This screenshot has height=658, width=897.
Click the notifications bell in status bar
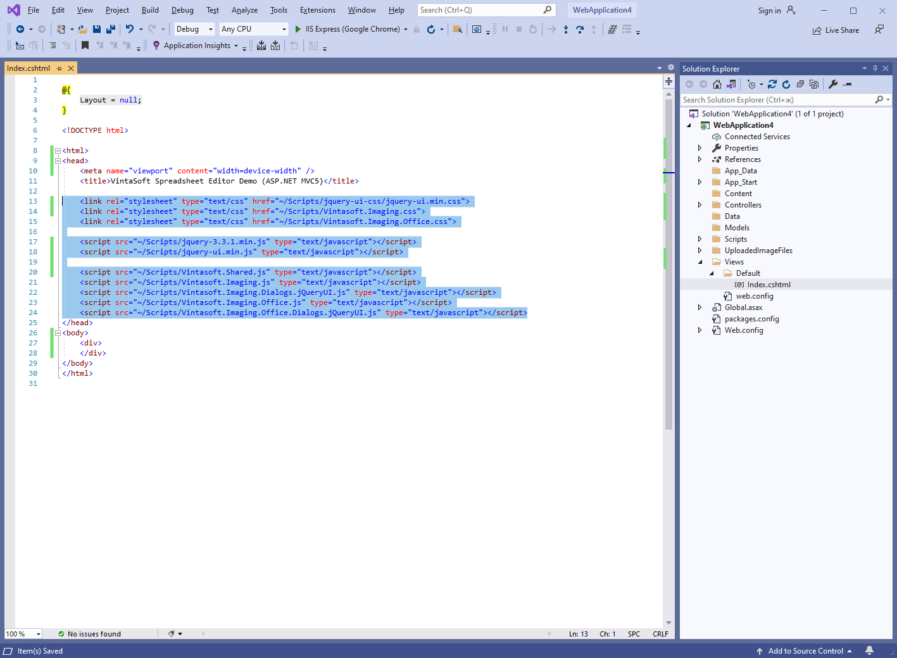click(x=870, y=650)
